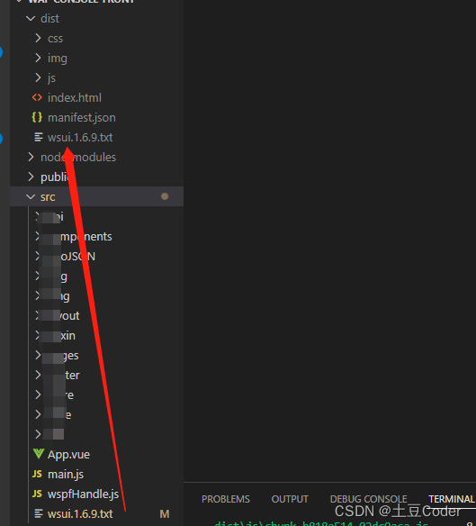476x526 pixels.
Task: Collapse the dist folder chevron
Action: tap(31, 18)
